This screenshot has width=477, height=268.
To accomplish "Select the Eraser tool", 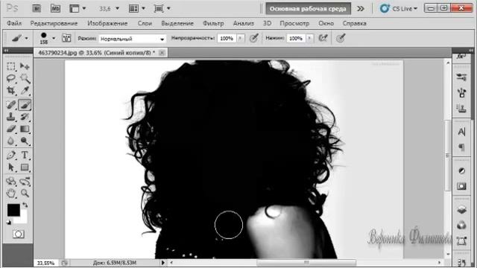I will click(x=11, y=129).
